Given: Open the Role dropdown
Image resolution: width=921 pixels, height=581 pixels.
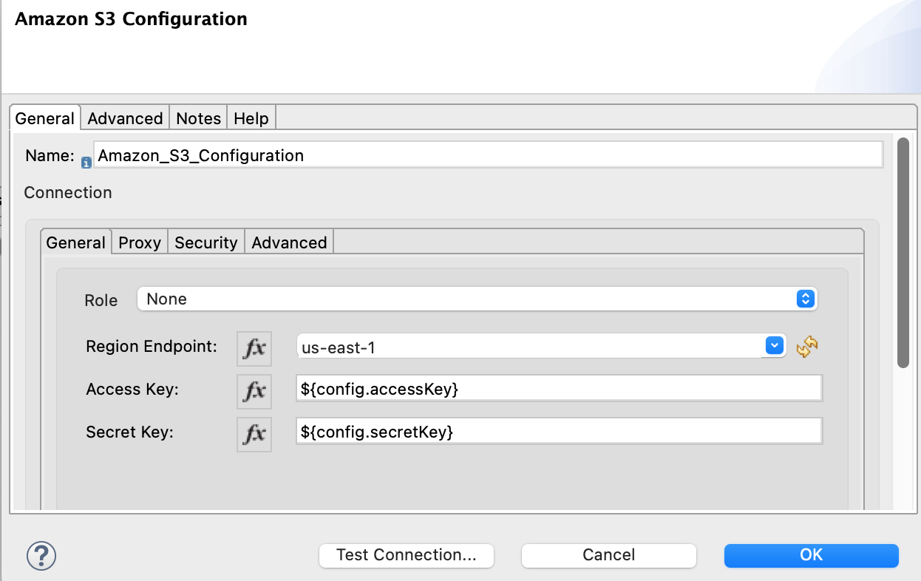Looking at the screenshot, I should [805, 299].
